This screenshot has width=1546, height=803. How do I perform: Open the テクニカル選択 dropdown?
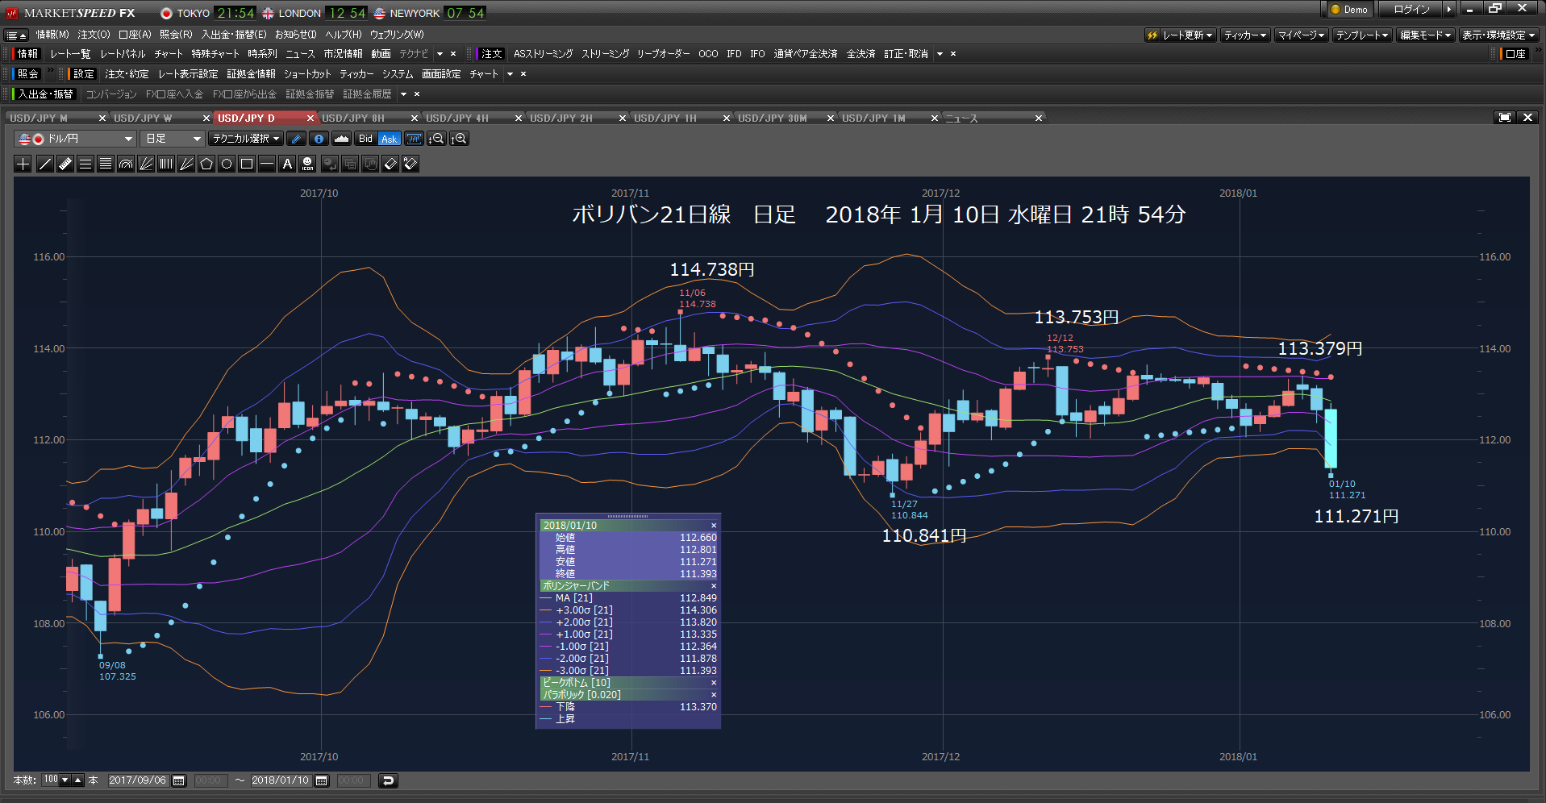pyautogui.click(x=246, y=139)
